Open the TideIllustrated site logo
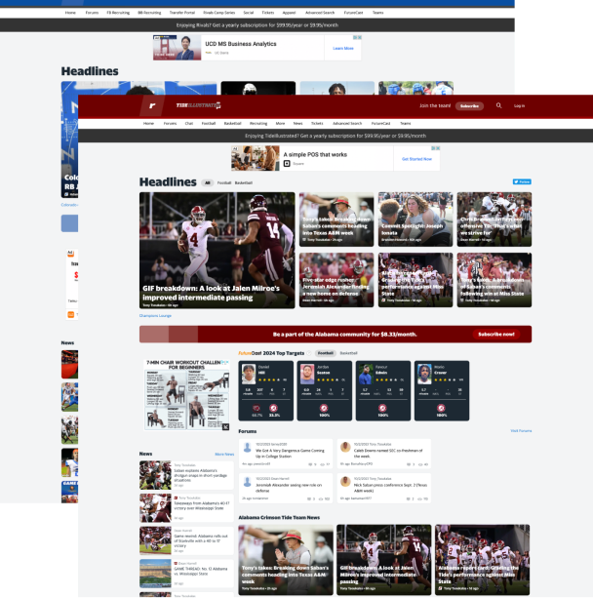Viewport: 593px width, 598px height. click(198, 105)
